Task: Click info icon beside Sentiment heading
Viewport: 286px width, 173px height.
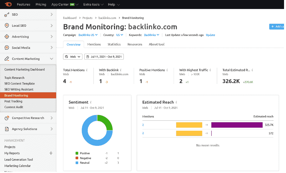Action: (x=91, y=102)
